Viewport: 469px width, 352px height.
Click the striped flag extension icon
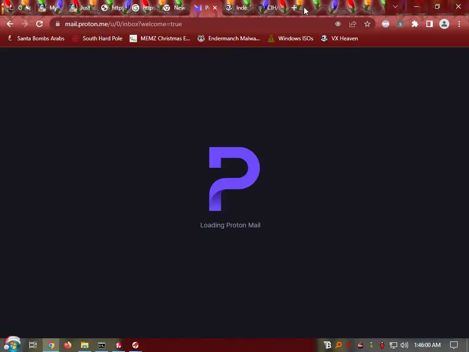[x=386, y=24]
